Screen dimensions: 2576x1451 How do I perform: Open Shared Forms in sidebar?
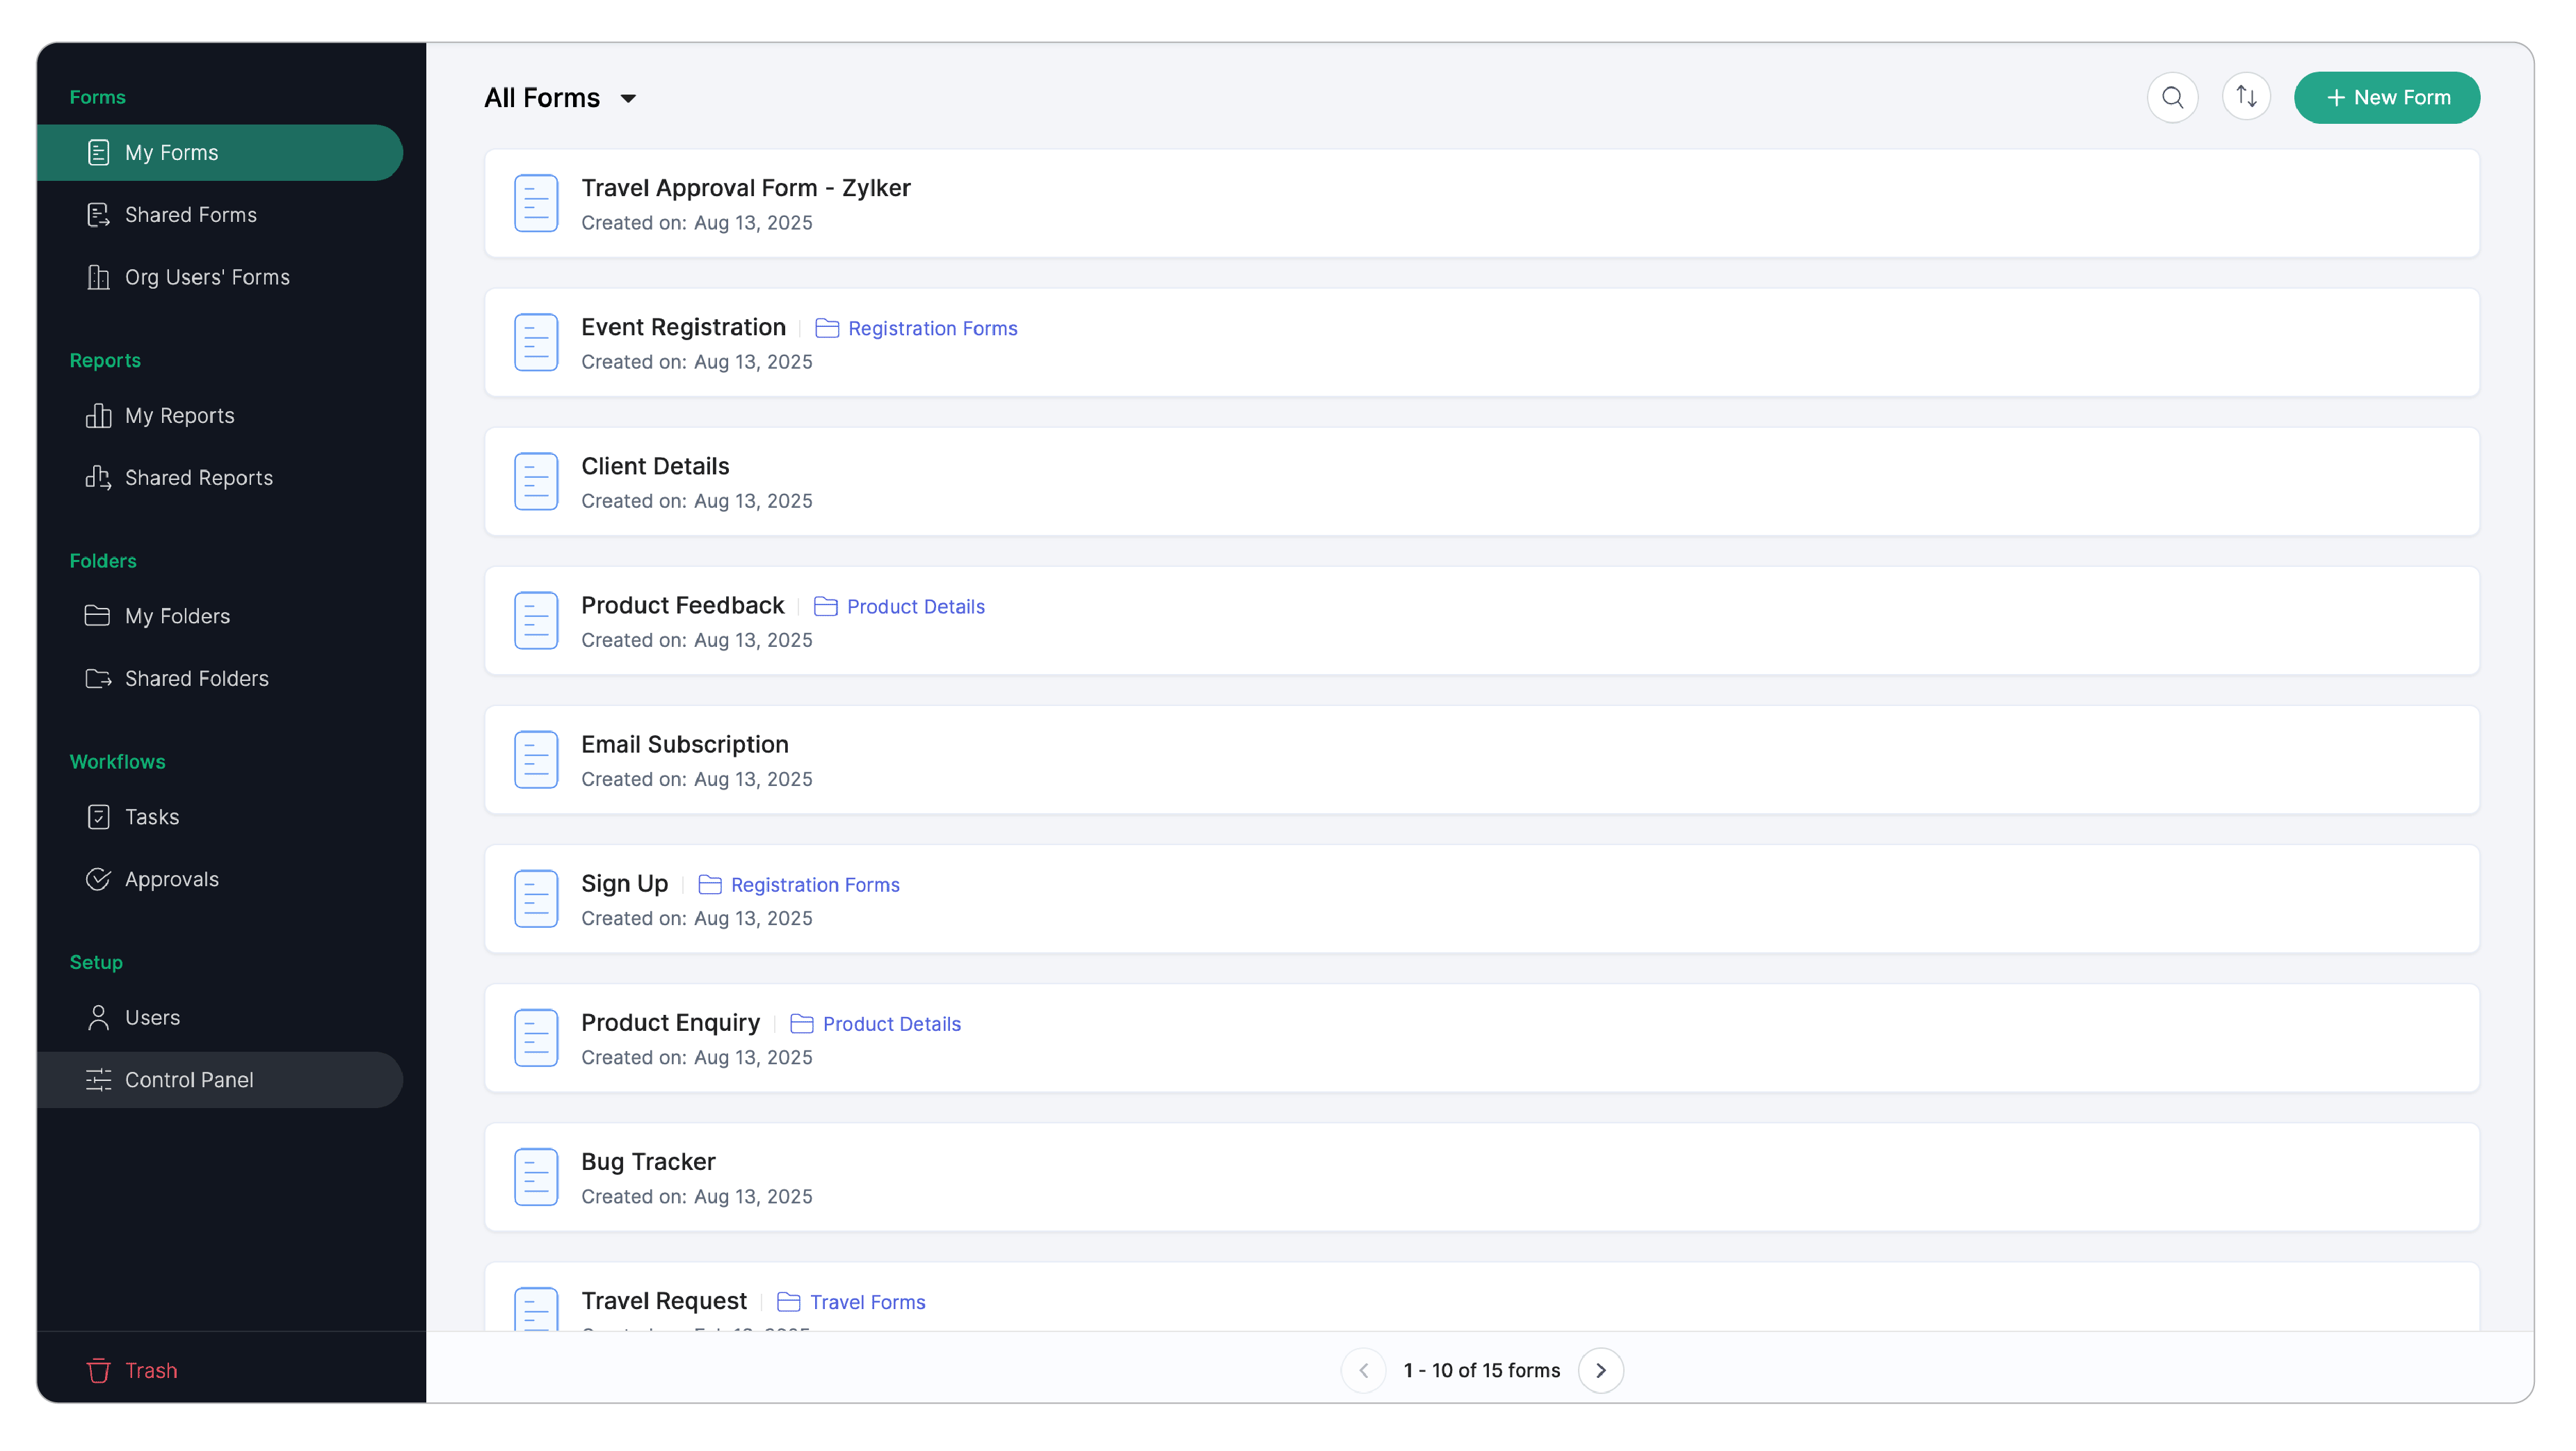190,215
